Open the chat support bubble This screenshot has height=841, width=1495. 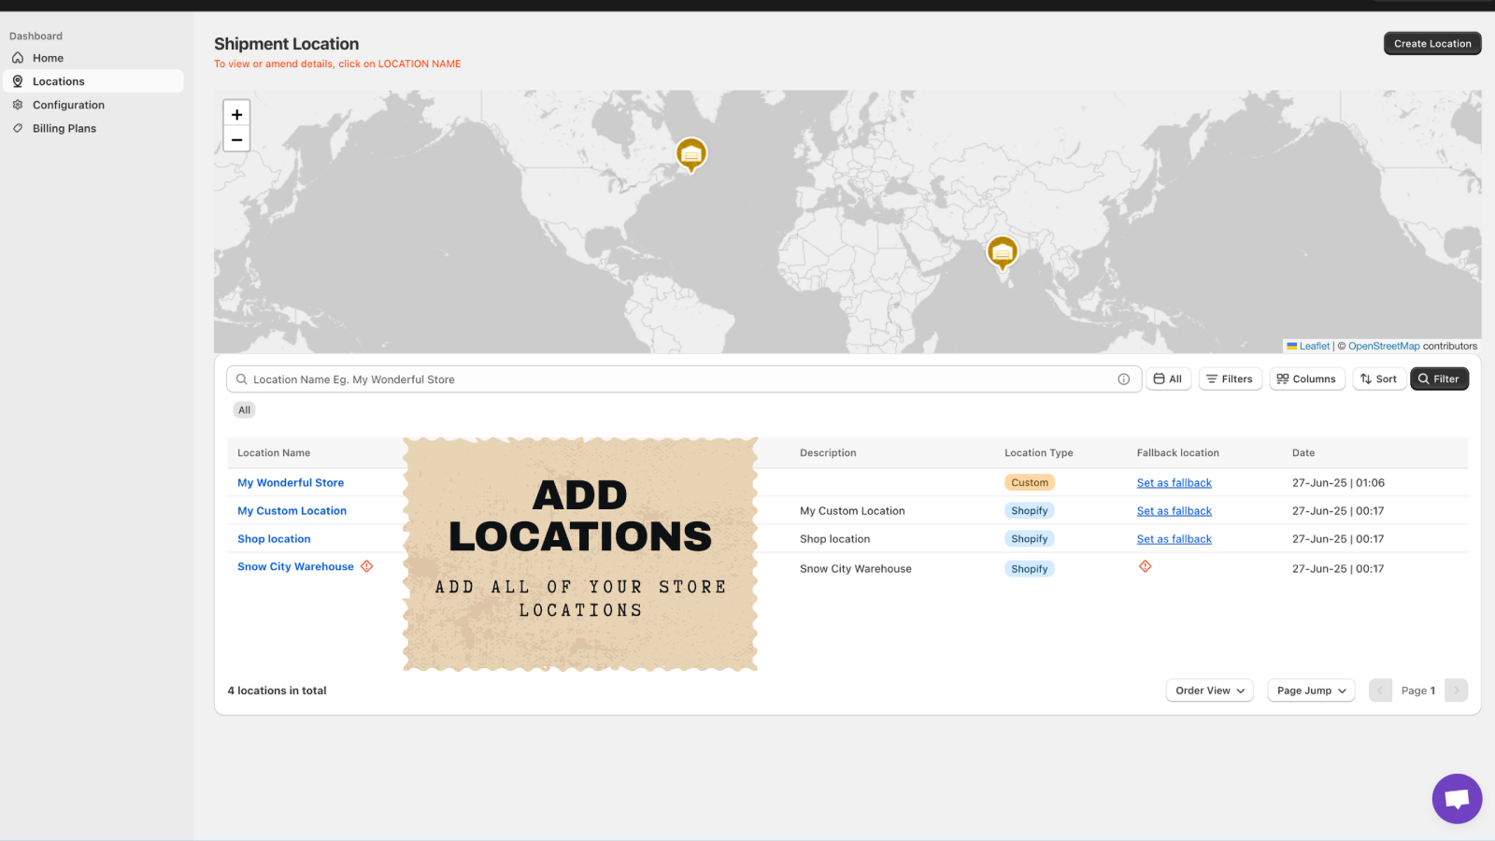(1457, 799)
